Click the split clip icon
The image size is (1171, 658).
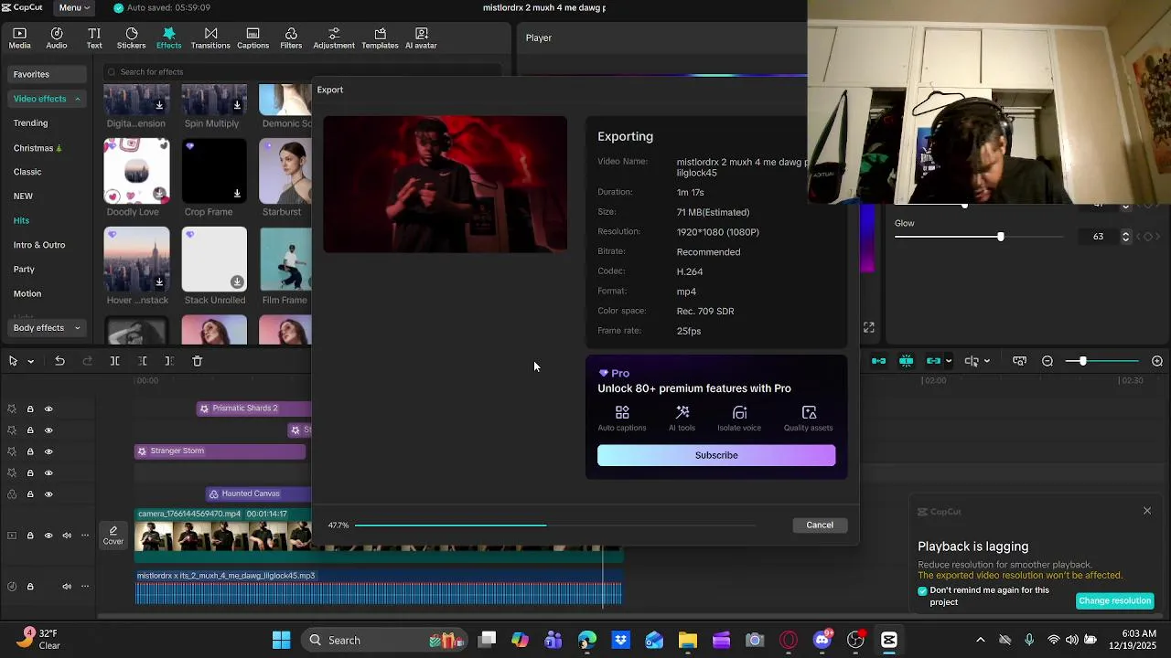[114, 361]
